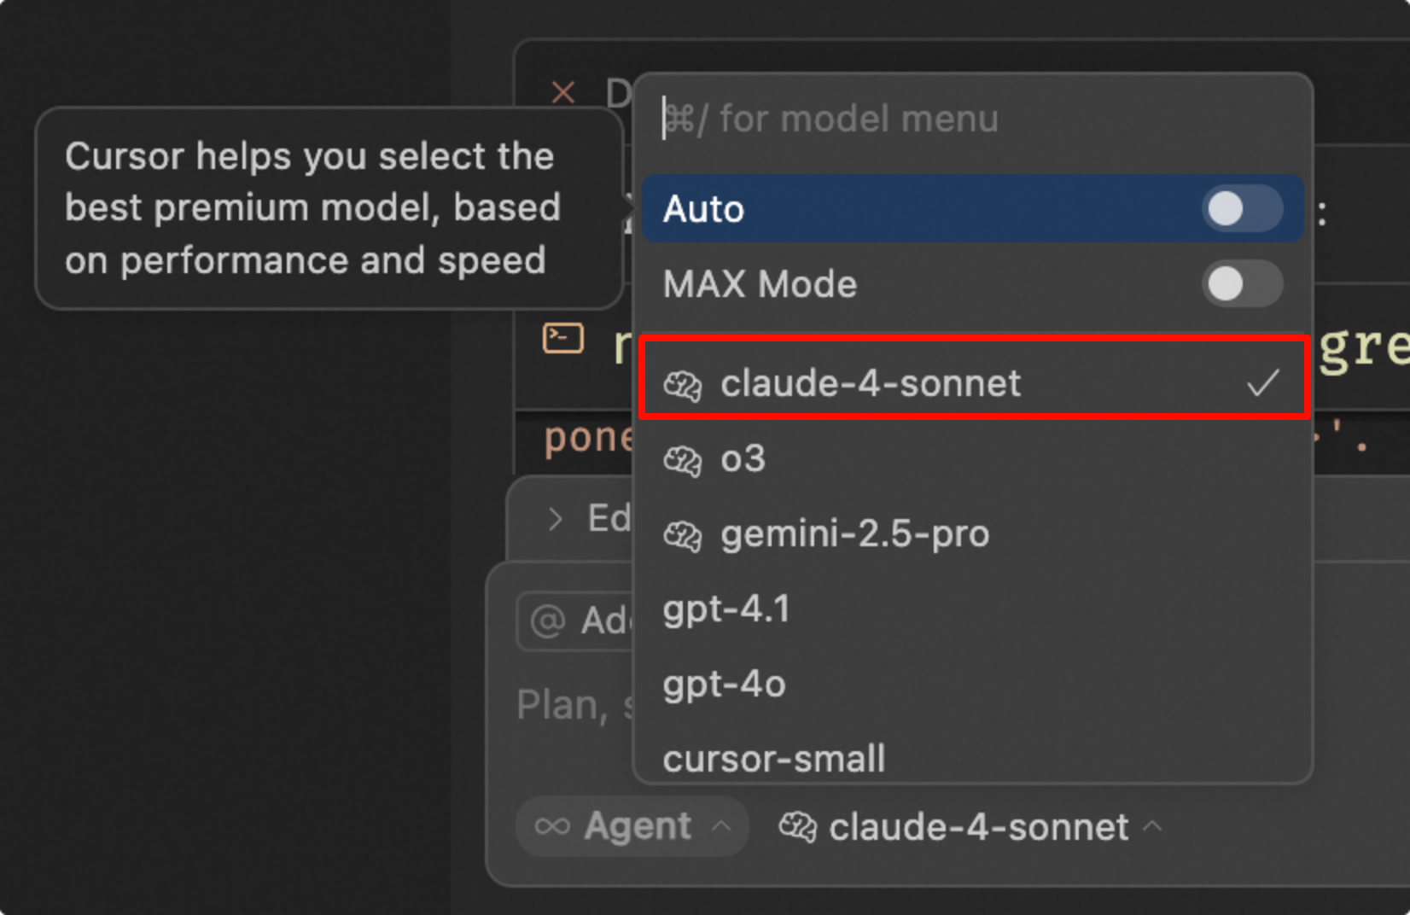Click the brain icon beside gemini-2.5-pro
1410x915 pixels.
pyautogui.click(x=683, y=536)
